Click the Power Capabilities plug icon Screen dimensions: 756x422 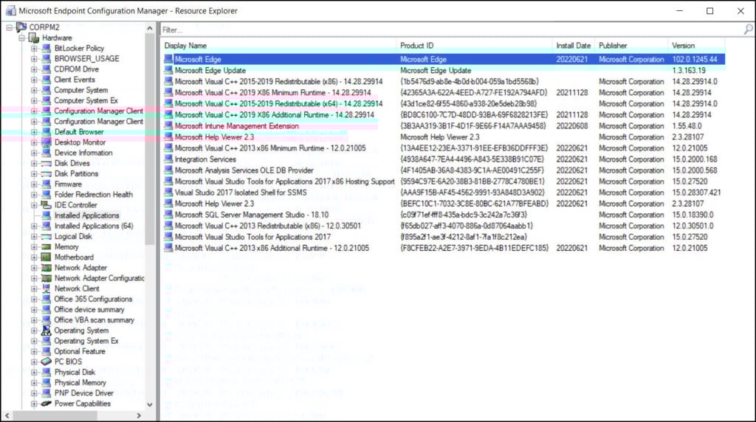pos(47,404)
